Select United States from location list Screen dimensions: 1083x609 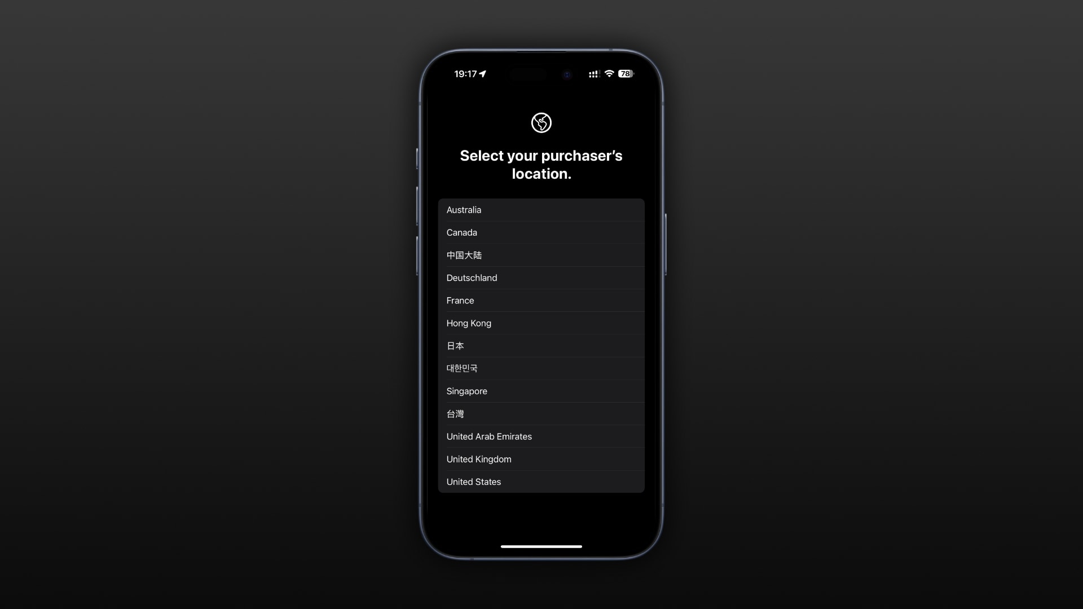click(x=541, y=481)
